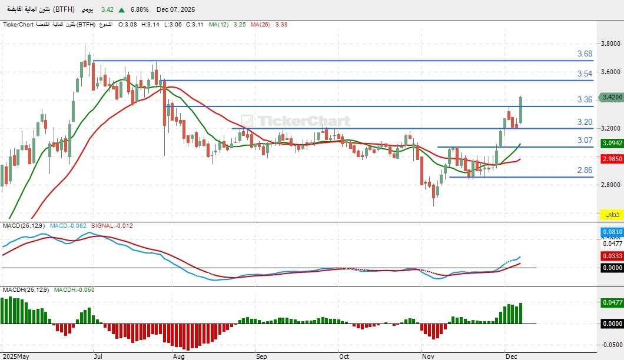Click the 3.4200 current price tag
Screen dimensions: 624x360
coord(612,97)
